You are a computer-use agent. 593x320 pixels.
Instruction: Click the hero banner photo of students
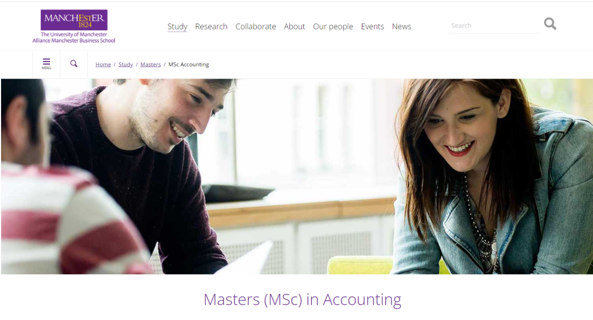point(297,176)
